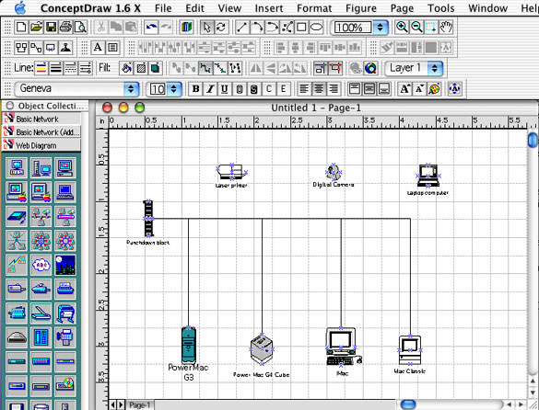Click the Save diskette icon

point(51,27)
